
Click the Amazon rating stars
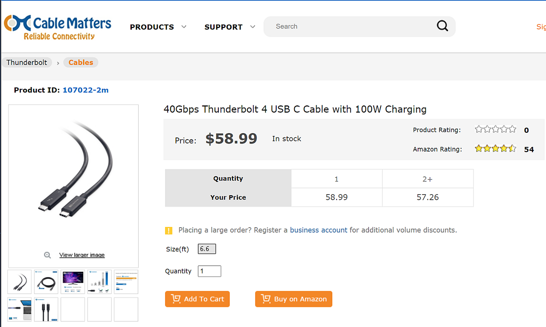tap(495, 149)
